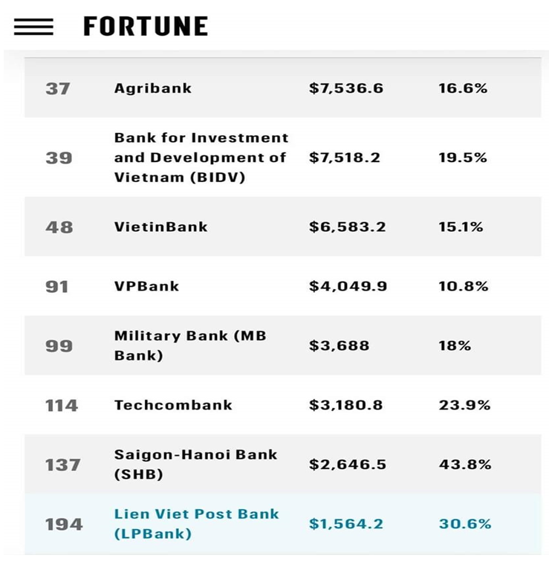Click the VPBank company name
Screen dimensions: 549x561
click(x=147, y=286)
